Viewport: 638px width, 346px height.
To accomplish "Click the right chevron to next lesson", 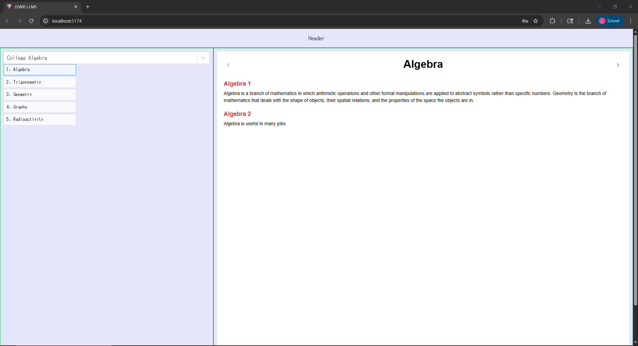I will (x=617, y=65).
